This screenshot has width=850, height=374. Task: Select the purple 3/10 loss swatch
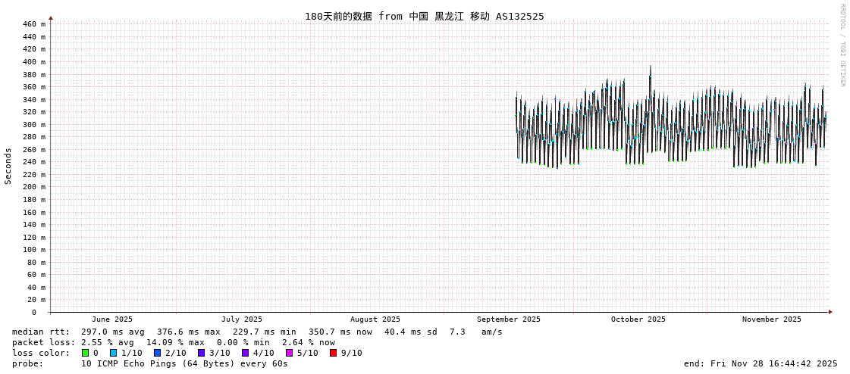[201, 353]
